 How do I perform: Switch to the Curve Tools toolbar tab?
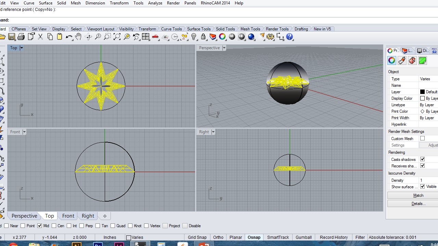tap(171, 29)
